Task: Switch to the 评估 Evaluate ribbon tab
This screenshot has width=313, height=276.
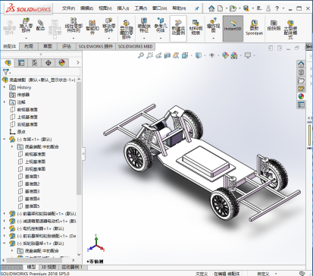Action: click(67, 46)
